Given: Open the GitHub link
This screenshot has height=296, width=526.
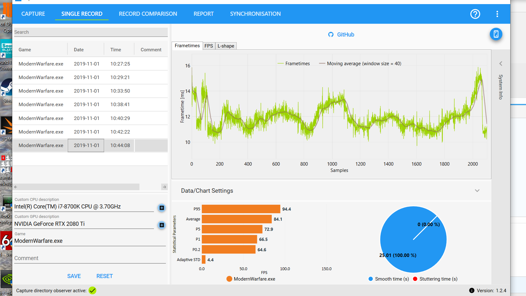Looking at the screenshot, I should pos(345,35).
